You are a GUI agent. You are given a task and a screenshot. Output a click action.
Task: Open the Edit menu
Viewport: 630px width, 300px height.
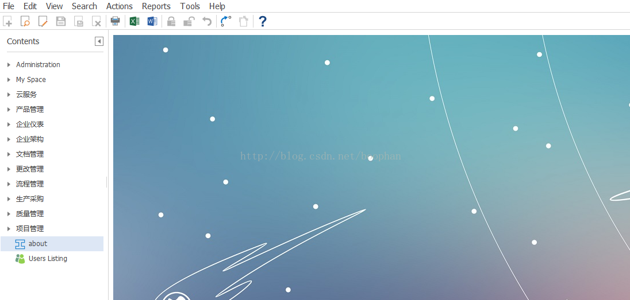30,6
